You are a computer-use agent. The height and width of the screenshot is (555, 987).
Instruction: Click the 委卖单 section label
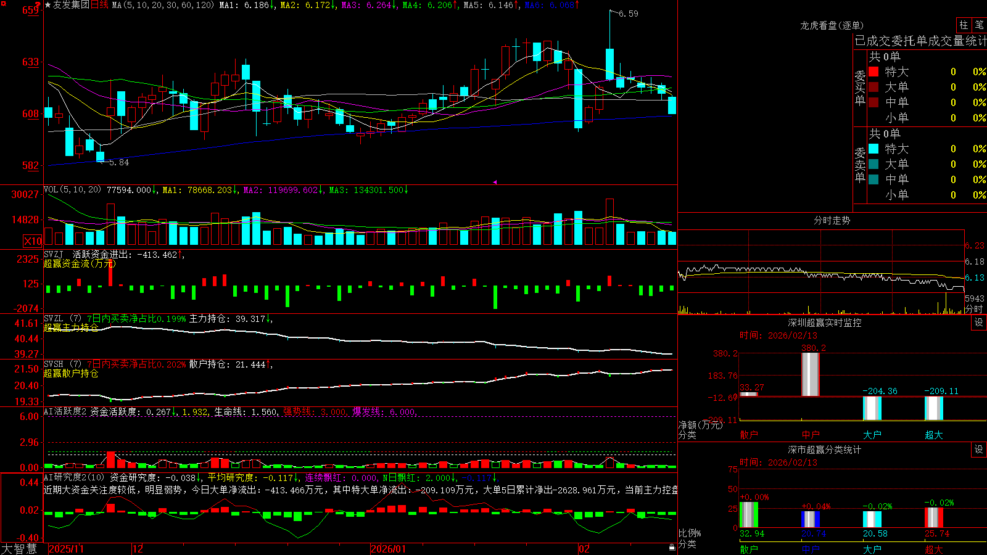click(x=860, y=165)
